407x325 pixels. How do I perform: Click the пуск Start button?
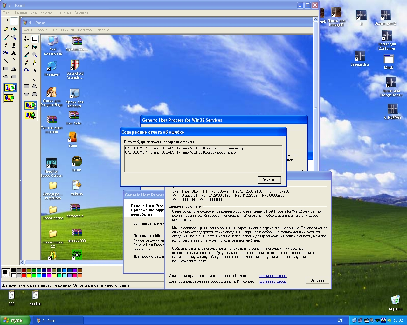(15, 320)
